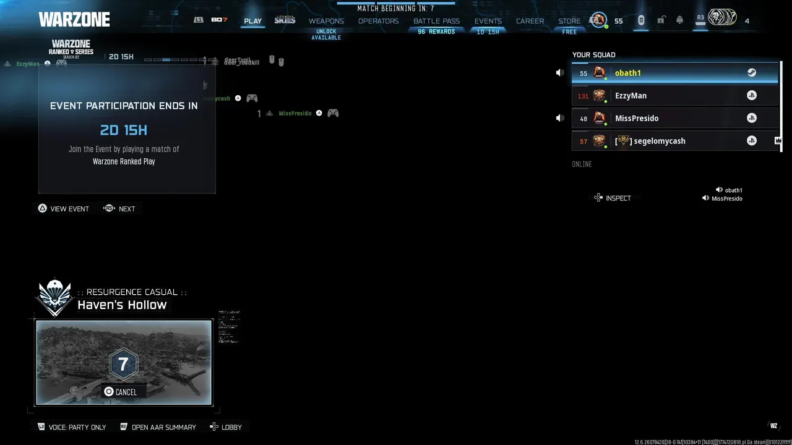Click speaker icon left of MissPresido row

click(x=560, y=118)
